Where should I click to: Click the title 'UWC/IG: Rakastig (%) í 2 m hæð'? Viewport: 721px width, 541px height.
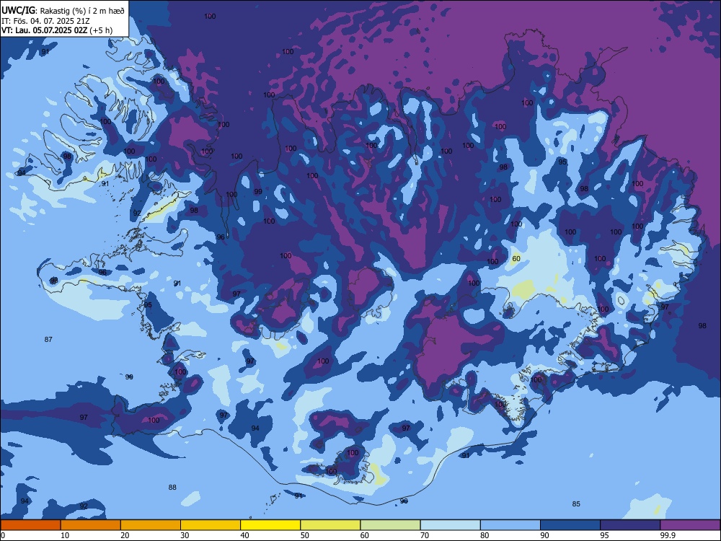coord(63,11)
